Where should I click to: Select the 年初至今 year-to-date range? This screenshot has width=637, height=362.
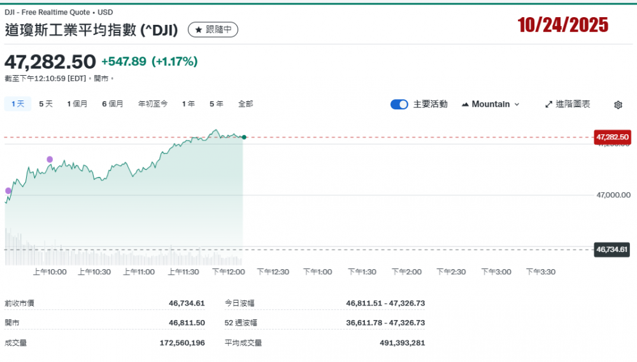click(153, 104)
